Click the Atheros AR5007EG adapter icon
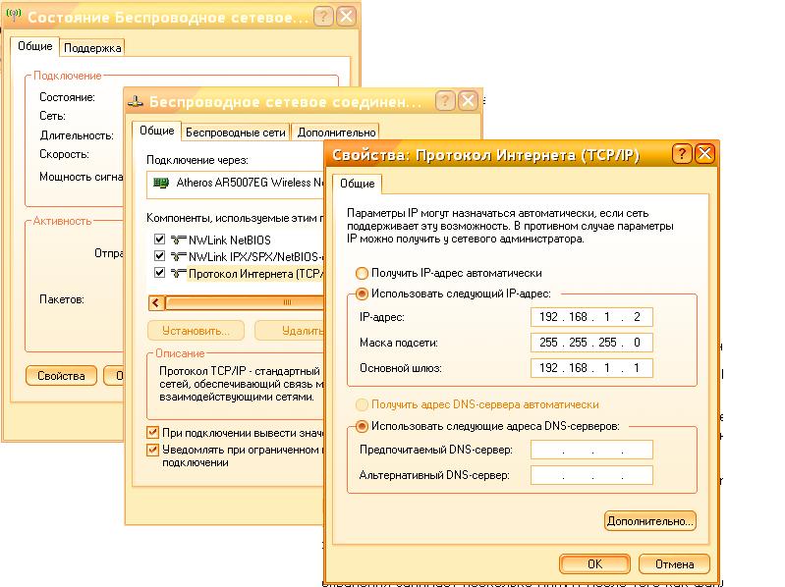This screenshot has height=587, width=785. coord(162,183)
